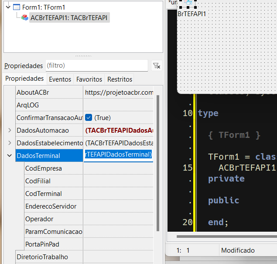The image size is (277, 264).
Task: Select the Operador sub-property
Action: tap(54, 219)
